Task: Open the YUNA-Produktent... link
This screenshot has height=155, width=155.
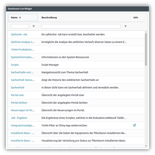Action: tap(22, 50)
